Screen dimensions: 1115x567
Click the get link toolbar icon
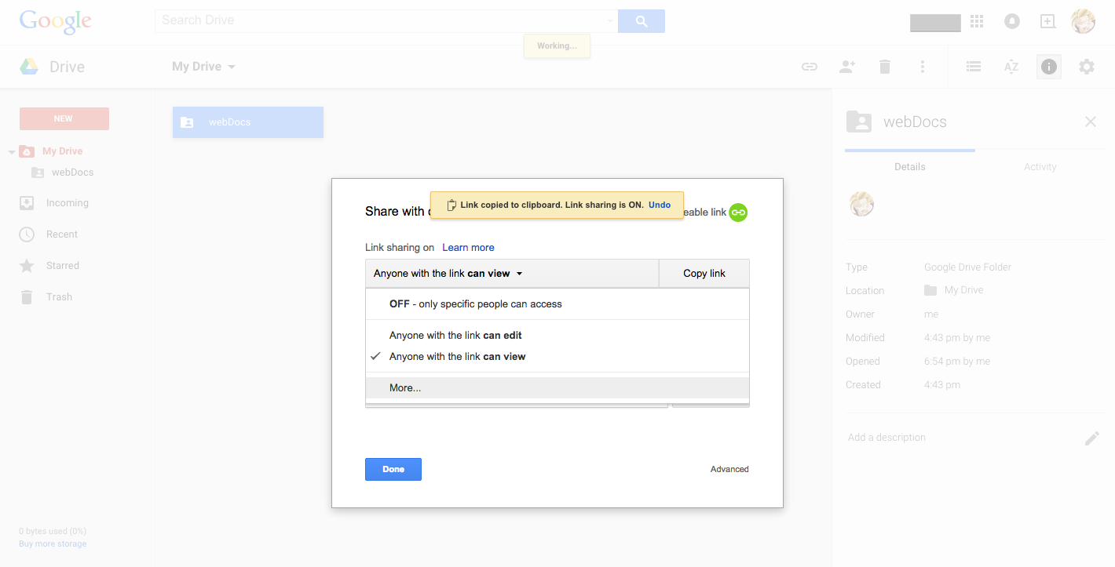809,67
